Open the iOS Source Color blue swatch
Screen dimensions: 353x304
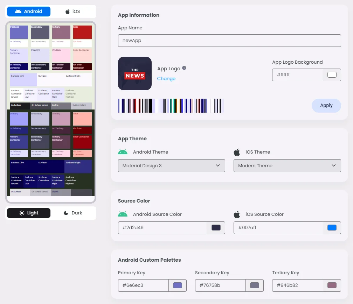(332, 228)
